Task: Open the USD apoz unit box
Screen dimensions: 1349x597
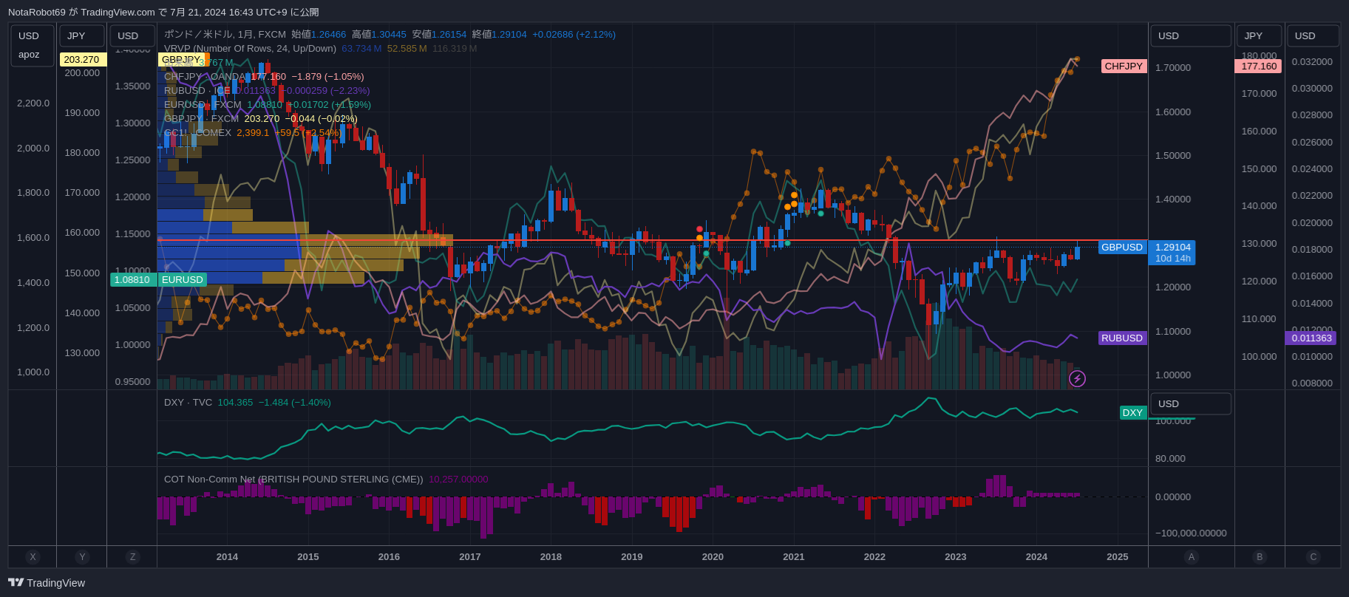Action: pyautogui.click(x=33, y=46)
